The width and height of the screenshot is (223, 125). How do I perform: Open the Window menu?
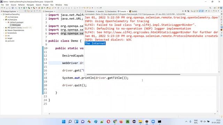[x=59, y=5]
